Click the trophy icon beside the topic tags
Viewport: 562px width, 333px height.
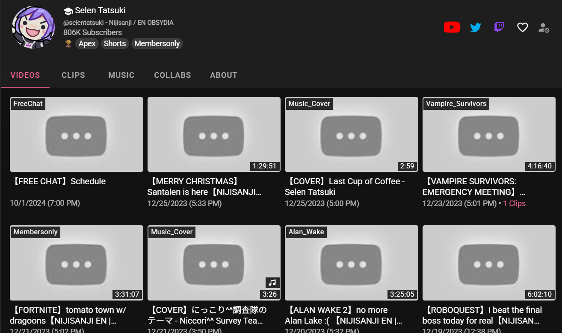click(68, 44)
